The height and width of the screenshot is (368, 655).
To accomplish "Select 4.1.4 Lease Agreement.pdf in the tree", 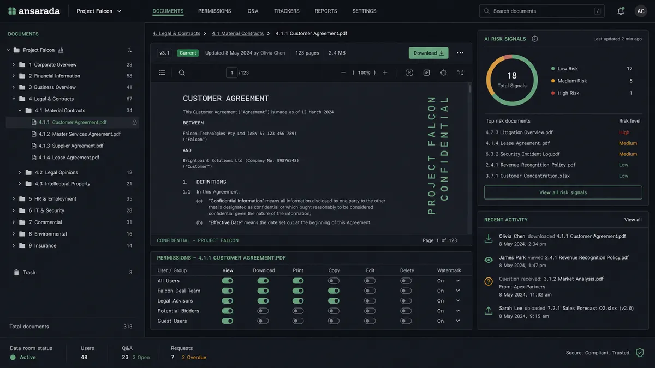I will pos(69,158).
